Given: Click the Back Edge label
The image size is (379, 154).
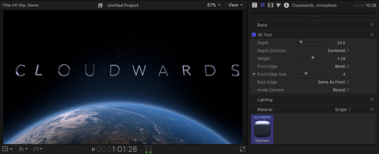Looking at the screenshot, I should tap(267, 82).
